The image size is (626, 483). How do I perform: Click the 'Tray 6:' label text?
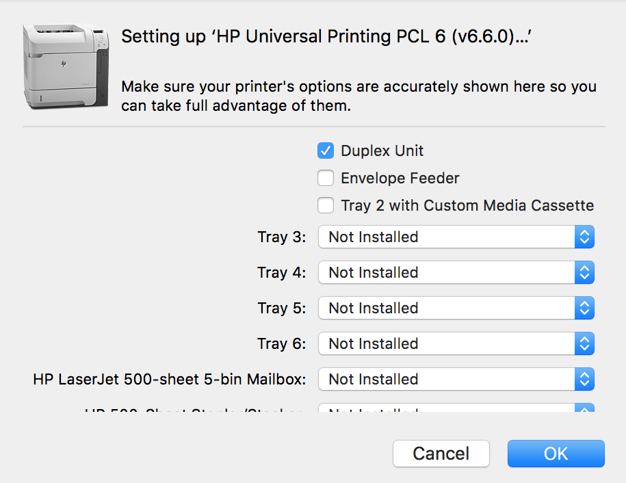point(282,344)
